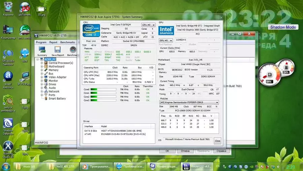Open memory module Kingmax dropdown
The image size is (303, 171).
[189, 102]
